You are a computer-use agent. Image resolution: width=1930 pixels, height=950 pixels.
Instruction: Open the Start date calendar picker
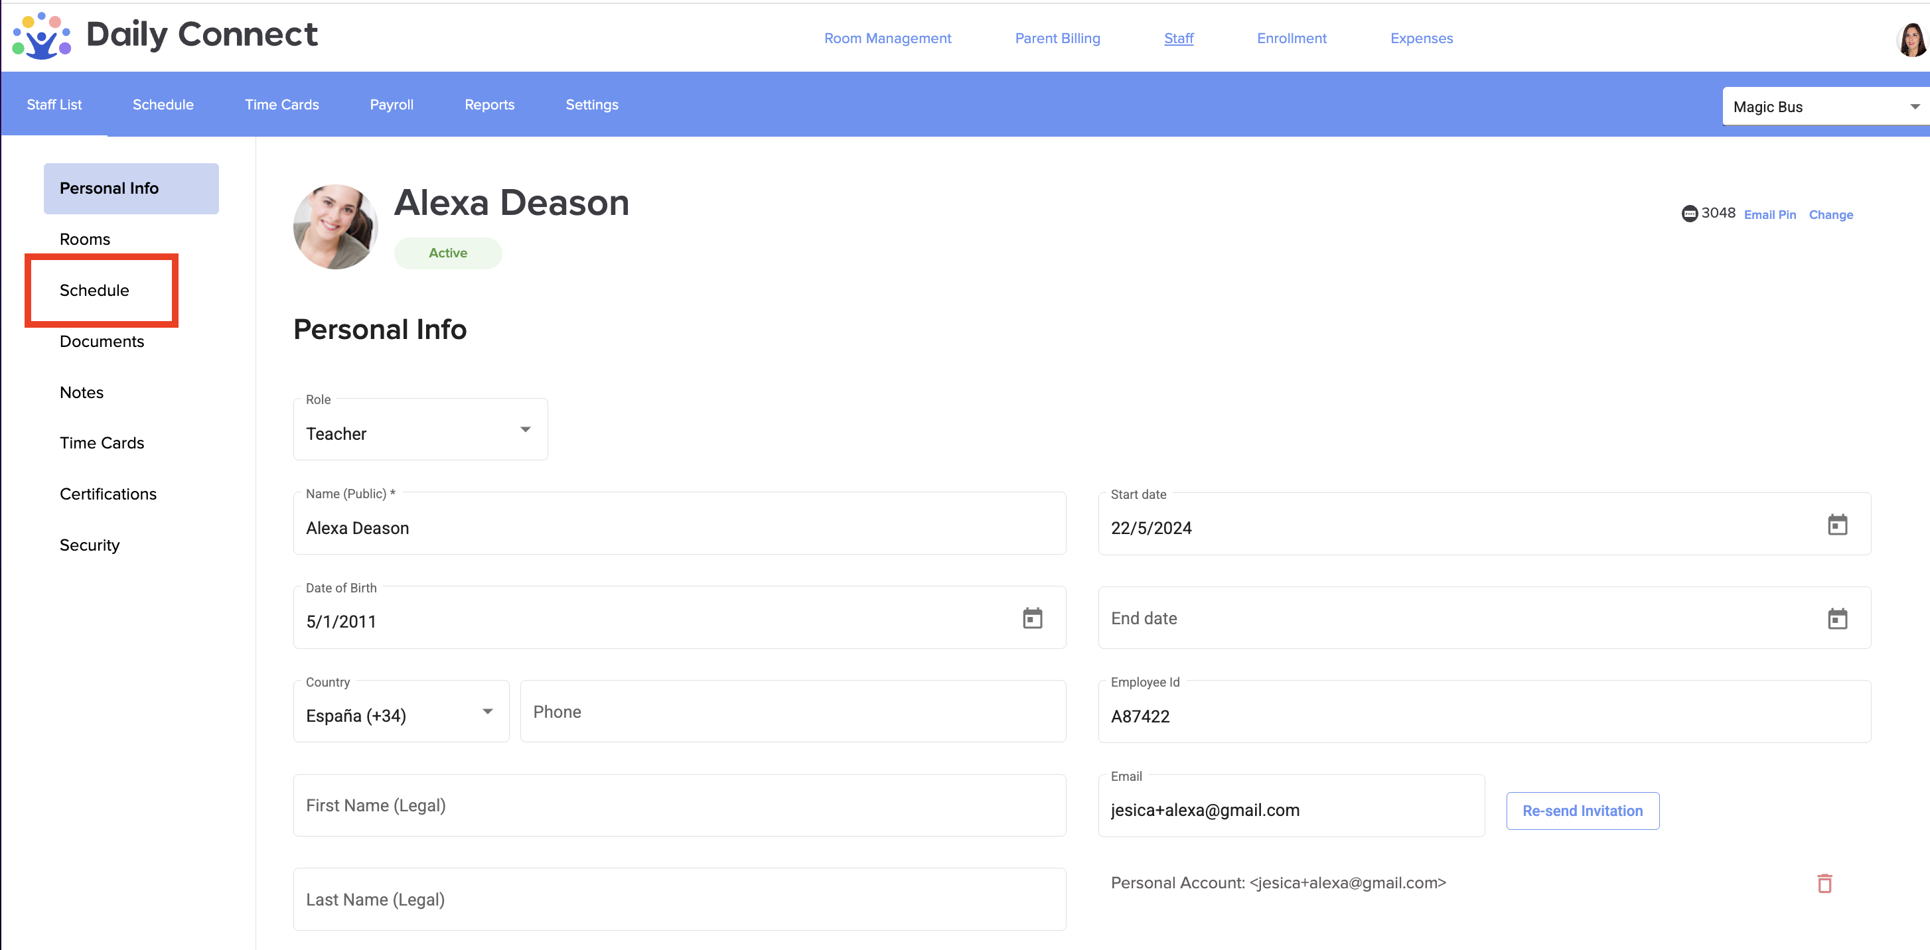tap(1836, 525)
